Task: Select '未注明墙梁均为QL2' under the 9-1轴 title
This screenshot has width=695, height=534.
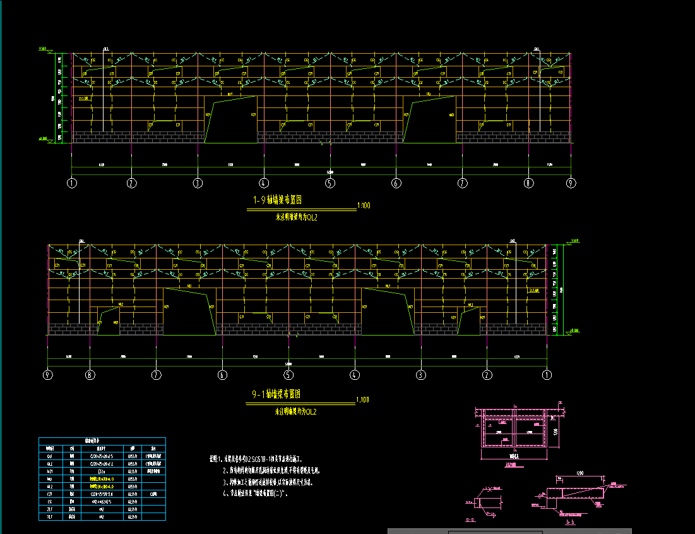Action: coord(295,412)
